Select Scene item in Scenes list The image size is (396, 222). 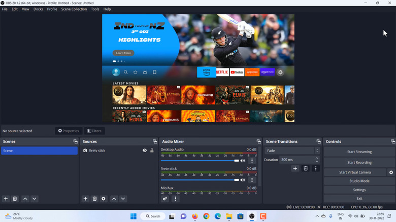(39, 151)
